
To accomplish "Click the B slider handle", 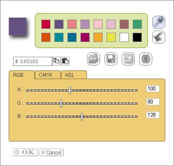I will pos(82,117).
